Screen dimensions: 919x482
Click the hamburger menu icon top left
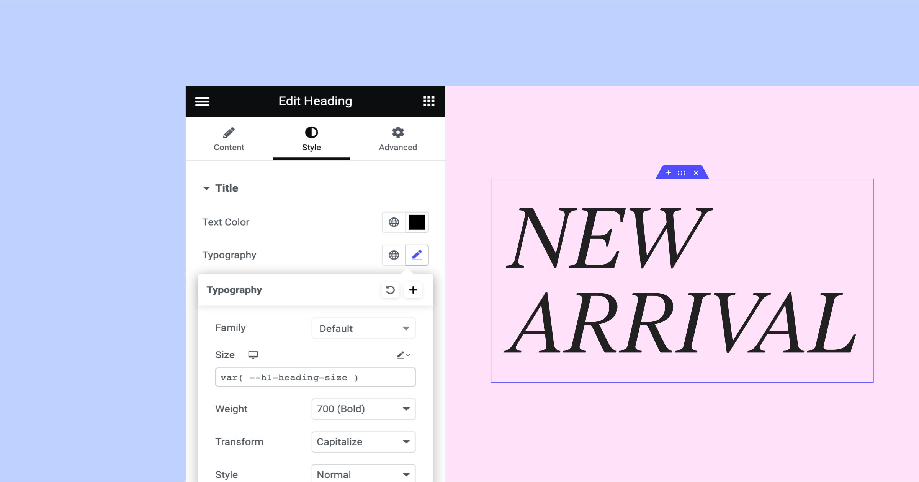(203, 101)
